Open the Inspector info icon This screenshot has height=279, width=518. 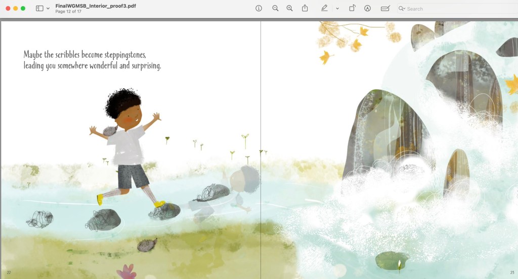tap(258, 9)
